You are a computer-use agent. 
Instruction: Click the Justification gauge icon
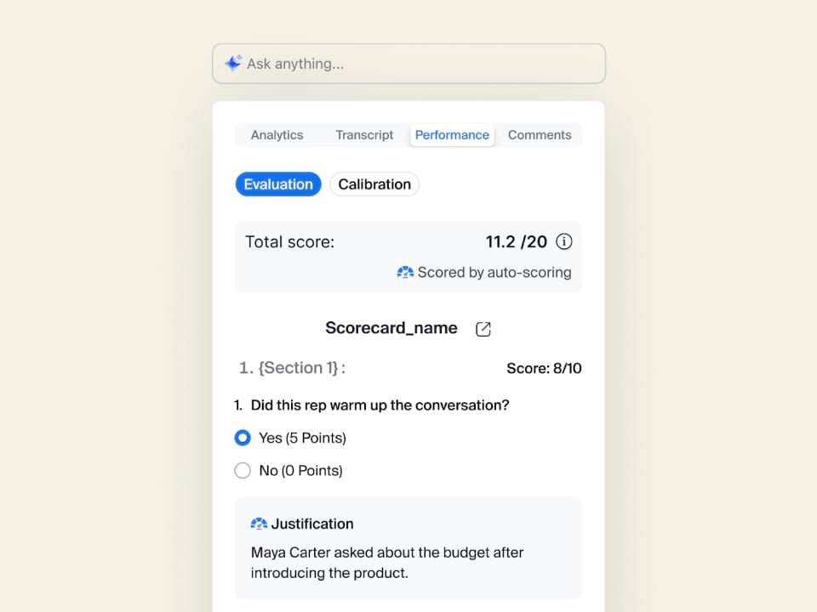(x=259, y=524)
